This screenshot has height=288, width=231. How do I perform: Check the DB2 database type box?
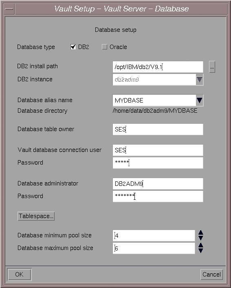[73, 47]
